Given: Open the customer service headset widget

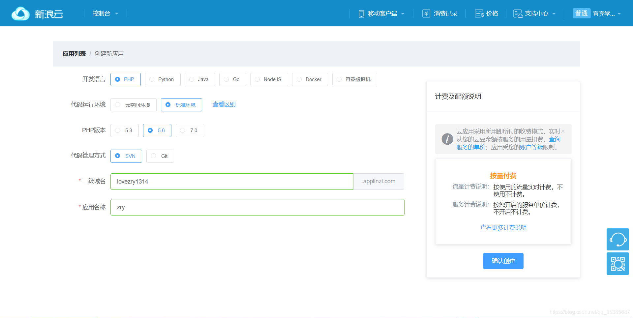Looking at the screenshot, I should pyautogui.click(x=618, y=239).
